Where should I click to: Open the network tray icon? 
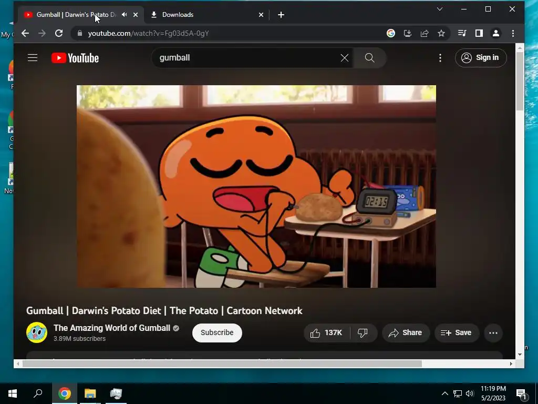pyautogui.click(x=458, y=393)
